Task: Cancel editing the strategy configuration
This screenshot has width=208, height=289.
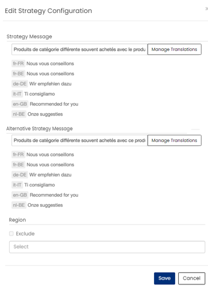Action: pos(191,278)
